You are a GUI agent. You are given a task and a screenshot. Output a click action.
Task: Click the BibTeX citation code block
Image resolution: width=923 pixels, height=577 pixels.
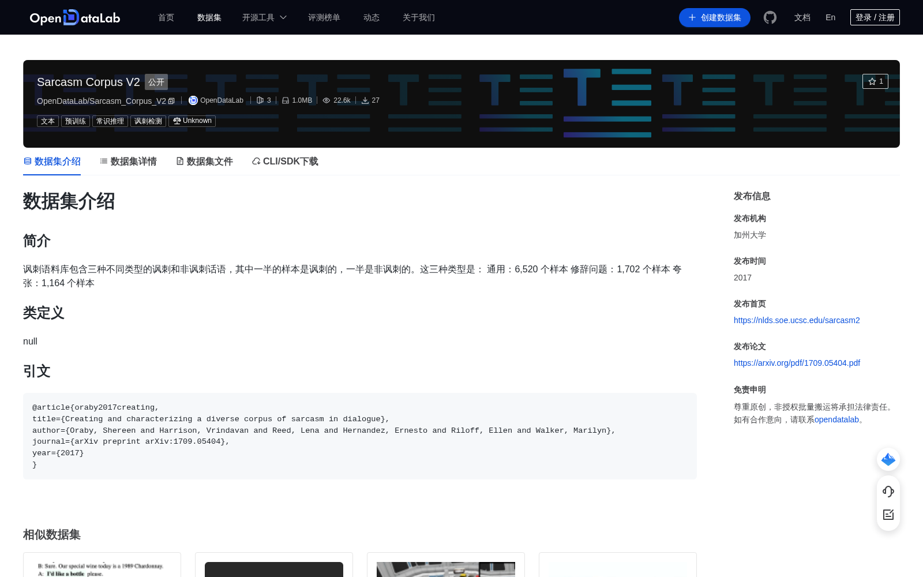pyautogui.click(x=360, y=436)
